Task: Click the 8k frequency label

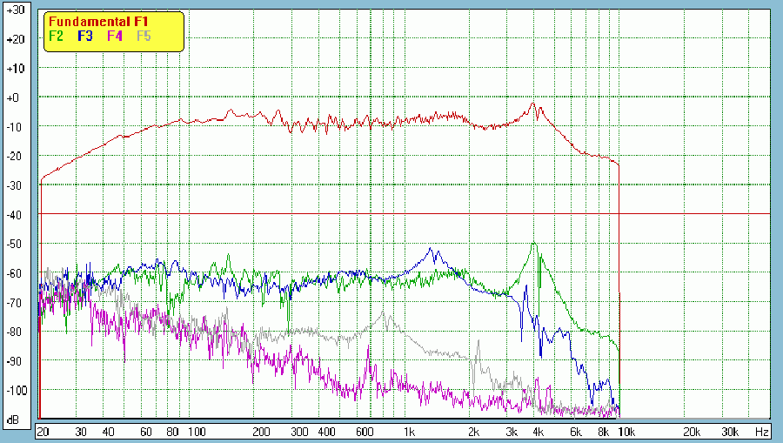Action: tap(603, 432)
